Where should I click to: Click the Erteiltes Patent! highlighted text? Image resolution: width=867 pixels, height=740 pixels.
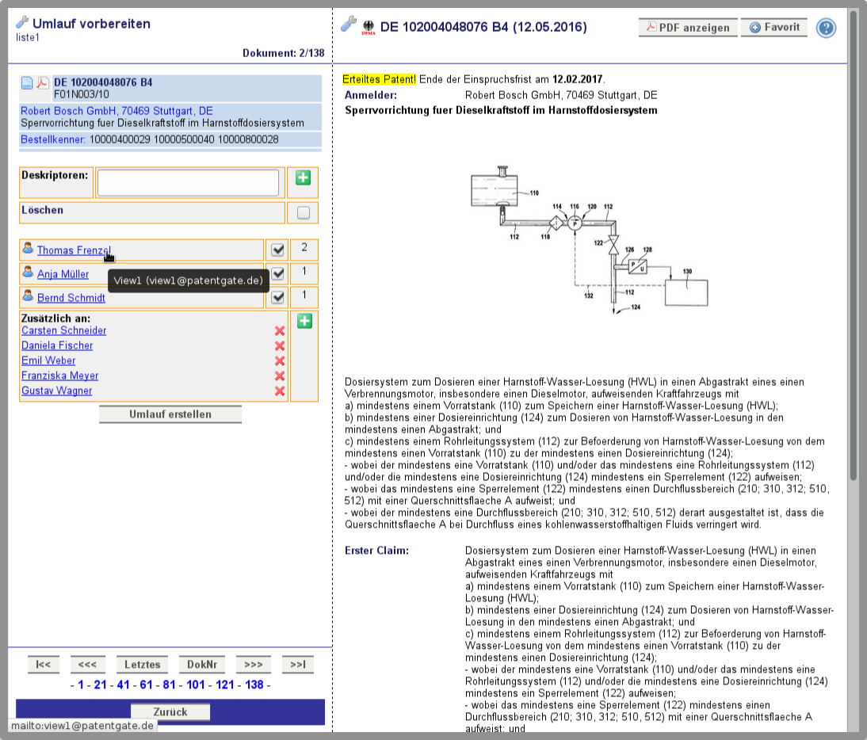pyautogui.click(x=379, y=79)
